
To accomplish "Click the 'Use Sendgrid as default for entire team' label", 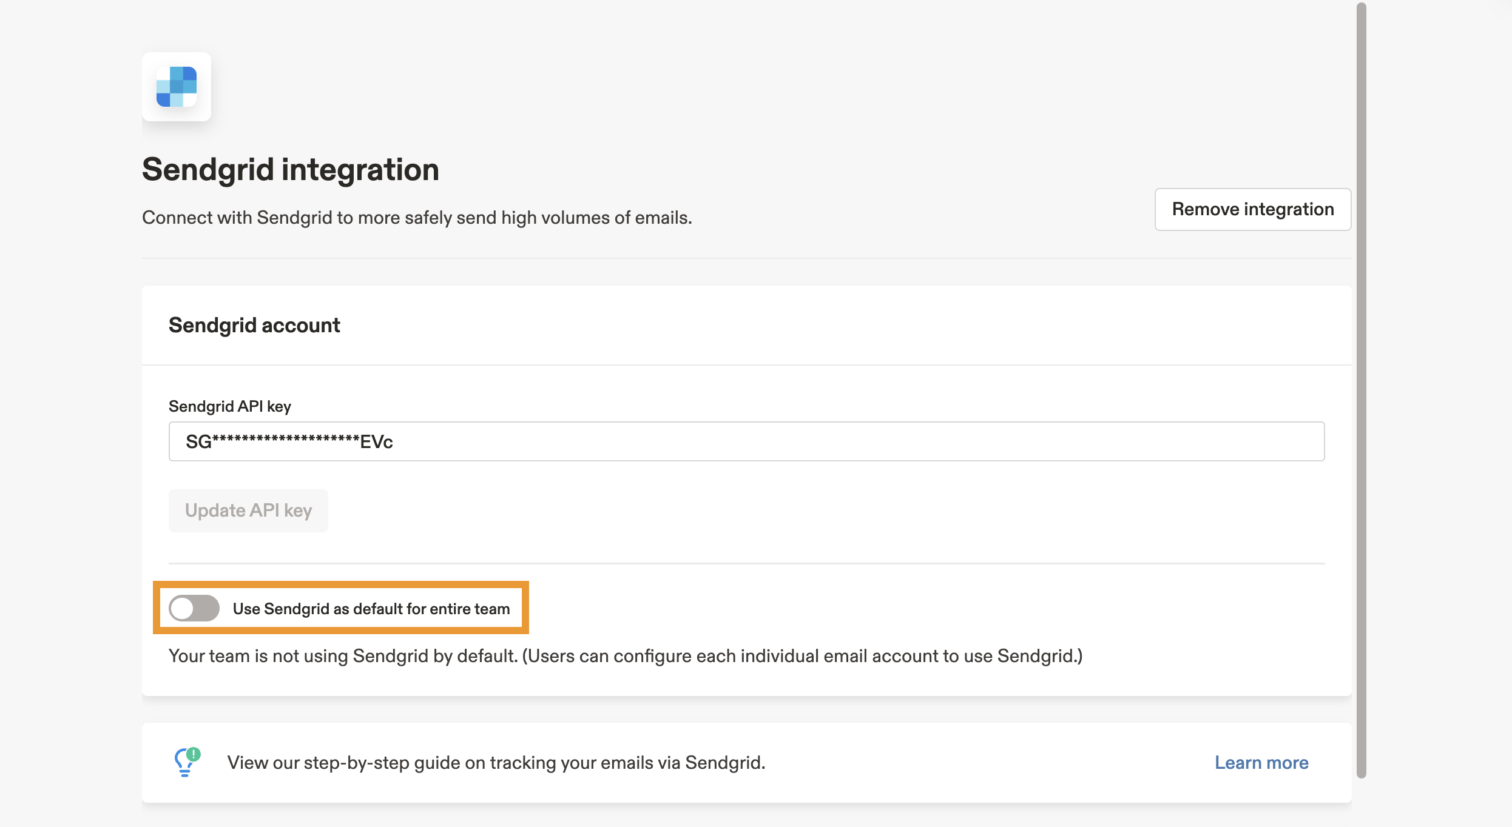I will coord(371,609).
